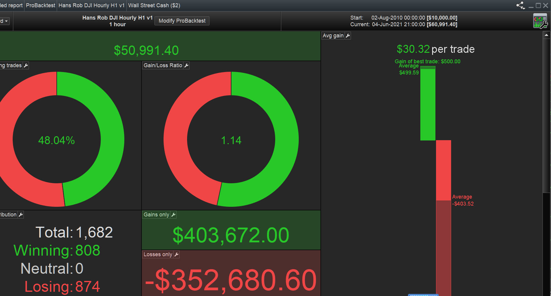This screenshot has height=296, width=551.
Task: Click the average loss -$403.52 label
Action: pos(463,200)
